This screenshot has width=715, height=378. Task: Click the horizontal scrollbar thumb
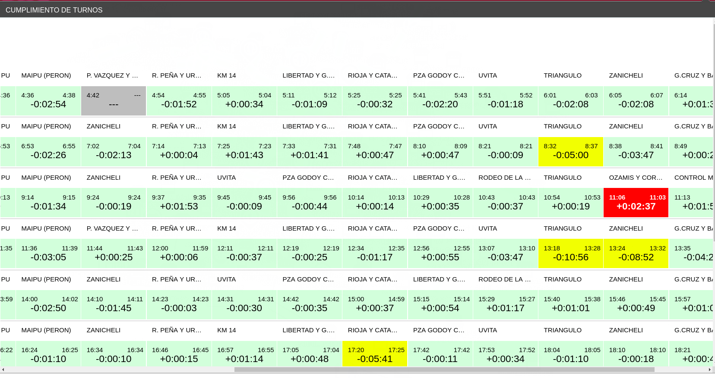point(444,370)
